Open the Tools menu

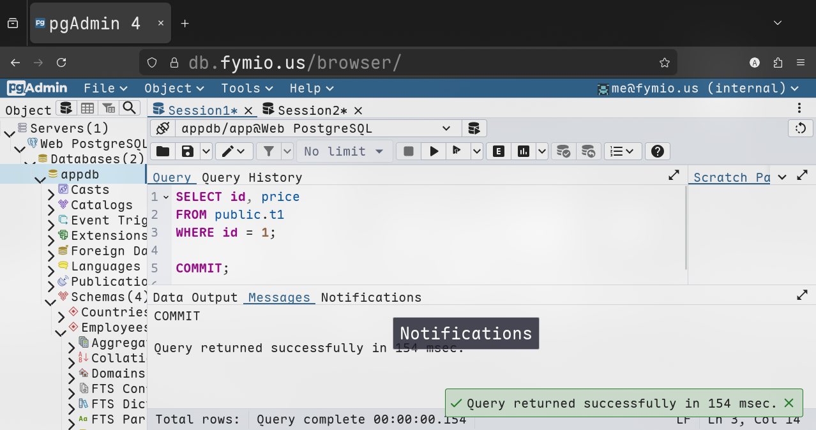(x=247, y=88)
